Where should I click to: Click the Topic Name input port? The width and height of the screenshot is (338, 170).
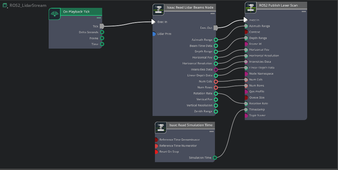246,115
